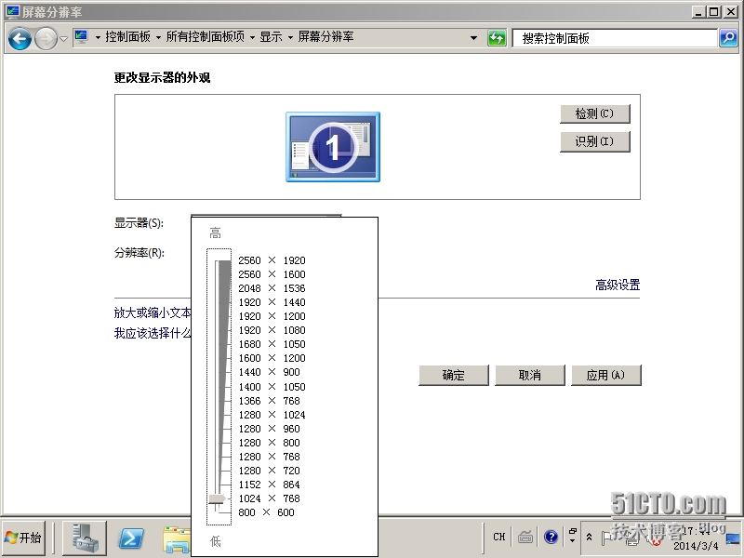Click the 搜索控制面板 search field

click(615, 38)
